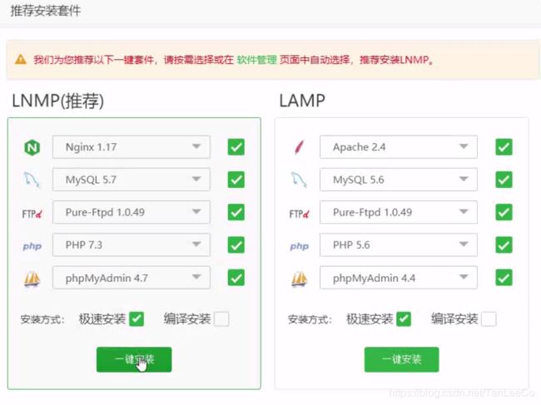Click LNMP 一键安装 button
The width and height of the screenshot is (541, 405).
tap(134, 359)
